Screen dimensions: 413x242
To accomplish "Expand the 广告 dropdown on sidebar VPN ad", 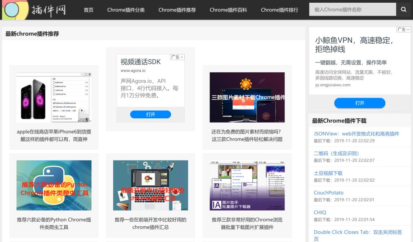I will pos(403,29).
